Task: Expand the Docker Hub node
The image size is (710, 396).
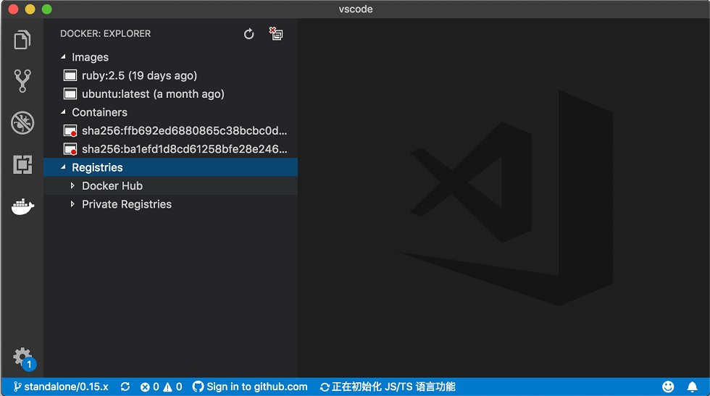Action: tap(72, 185)
